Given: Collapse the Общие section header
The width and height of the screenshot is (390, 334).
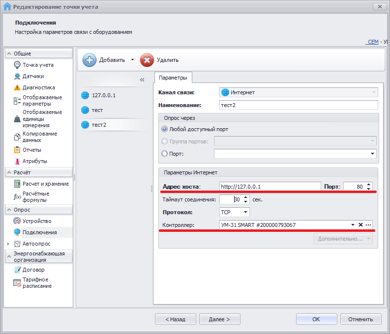Looking at the screenshot, I should pyautogui.click(x=8, y=54).
